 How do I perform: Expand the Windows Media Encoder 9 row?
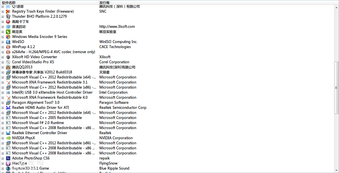[3, 37]
